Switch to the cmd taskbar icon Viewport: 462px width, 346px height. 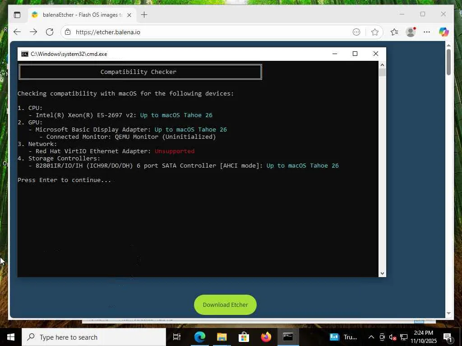288,337
